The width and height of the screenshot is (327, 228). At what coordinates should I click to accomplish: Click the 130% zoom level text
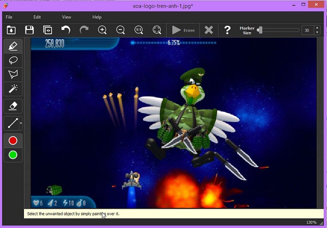tap(311, 223)
